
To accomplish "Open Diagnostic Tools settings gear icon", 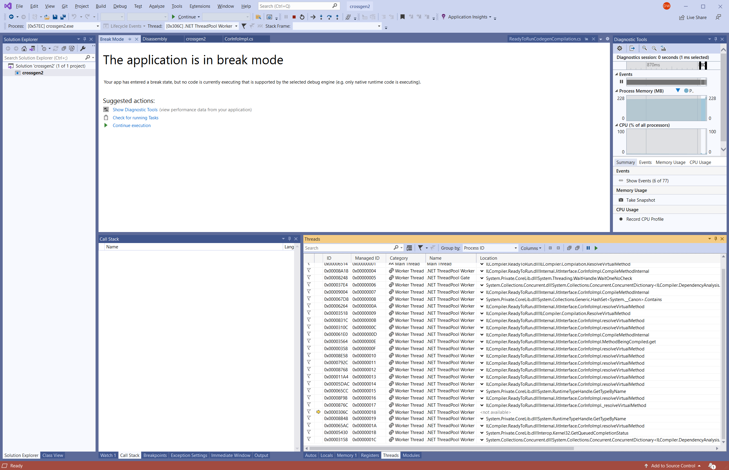I will coord(620,48).
